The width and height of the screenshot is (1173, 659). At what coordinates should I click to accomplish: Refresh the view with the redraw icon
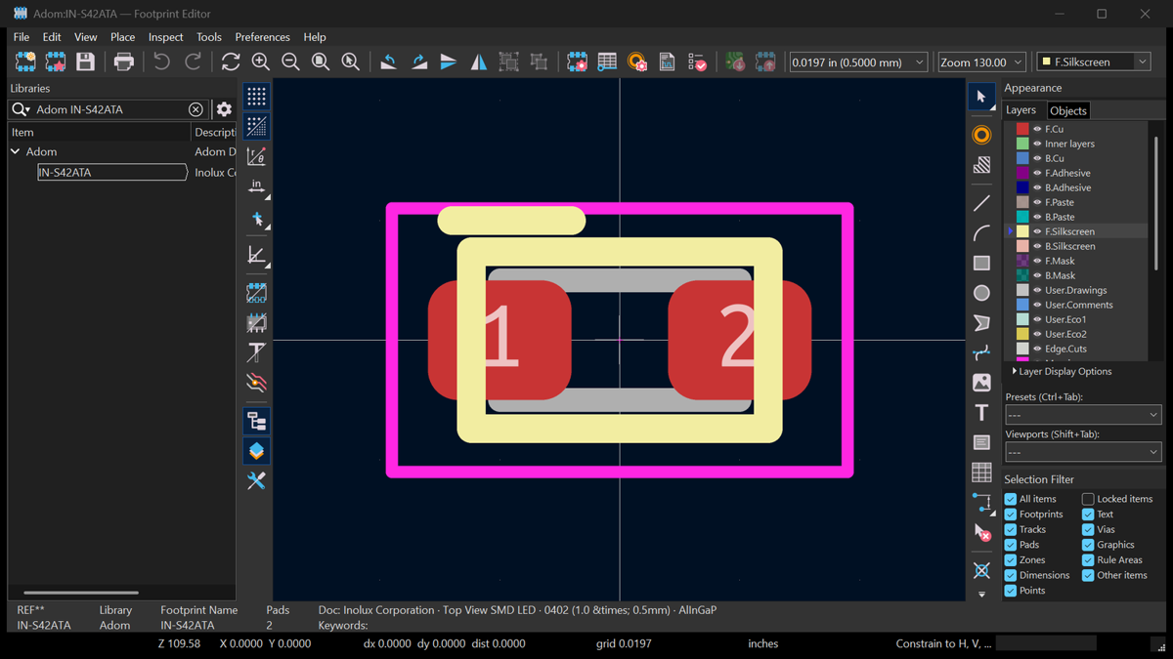(x=231, y=62)
